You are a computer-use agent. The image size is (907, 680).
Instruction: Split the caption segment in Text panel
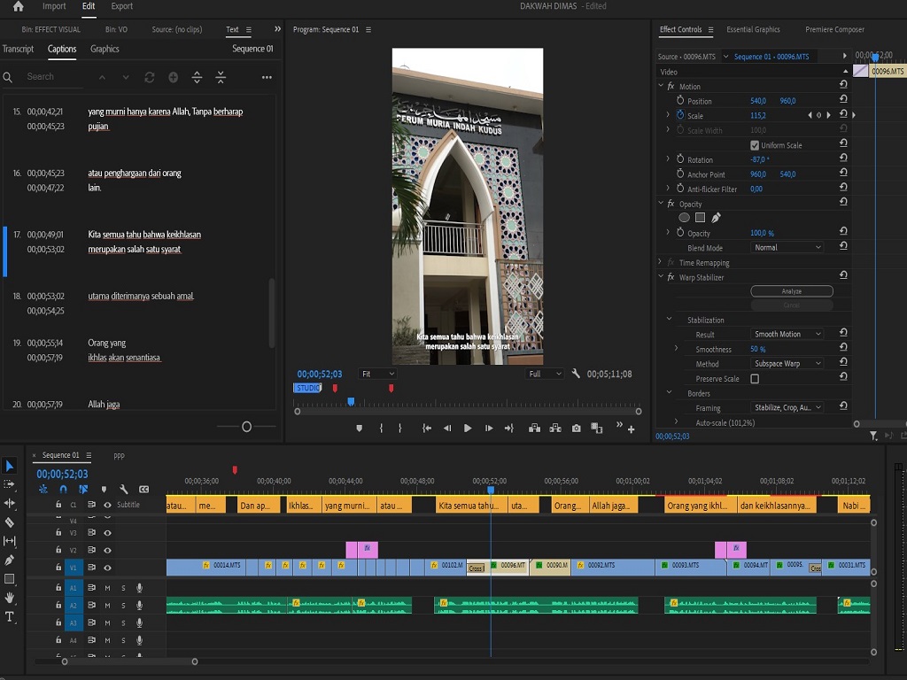(197, 78)
